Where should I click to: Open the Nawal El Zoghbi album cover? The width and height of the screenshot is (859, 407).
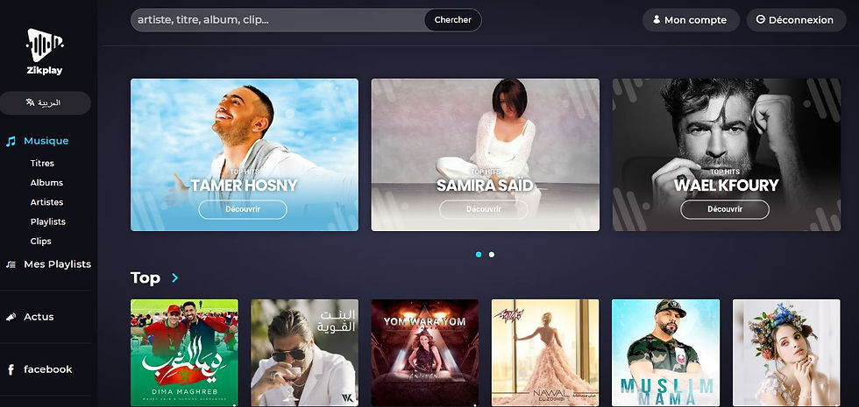click(545, 353)
